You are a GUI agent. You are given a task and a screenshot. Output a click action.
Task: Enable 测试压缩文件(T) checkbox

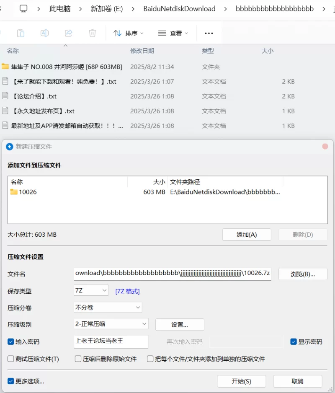10,359
